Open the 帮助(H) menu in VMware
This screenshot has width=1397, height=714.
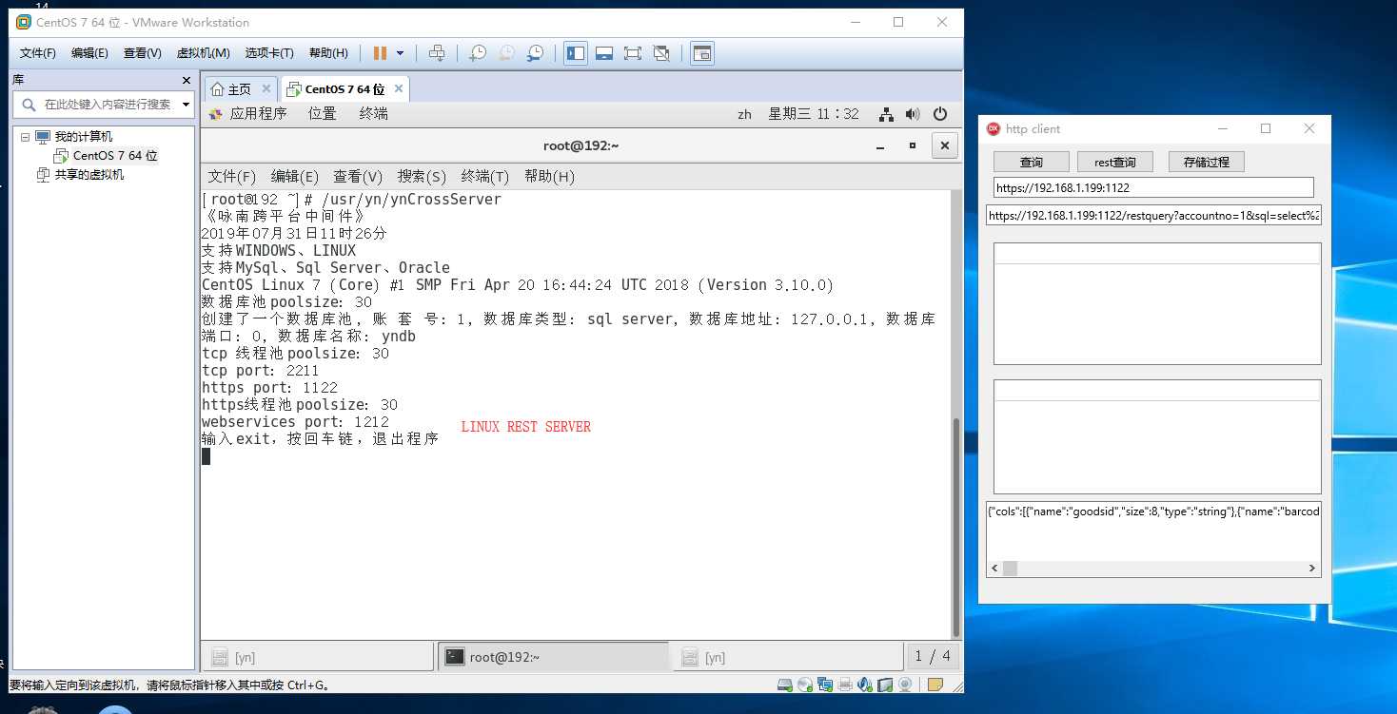tap(328, 53)
